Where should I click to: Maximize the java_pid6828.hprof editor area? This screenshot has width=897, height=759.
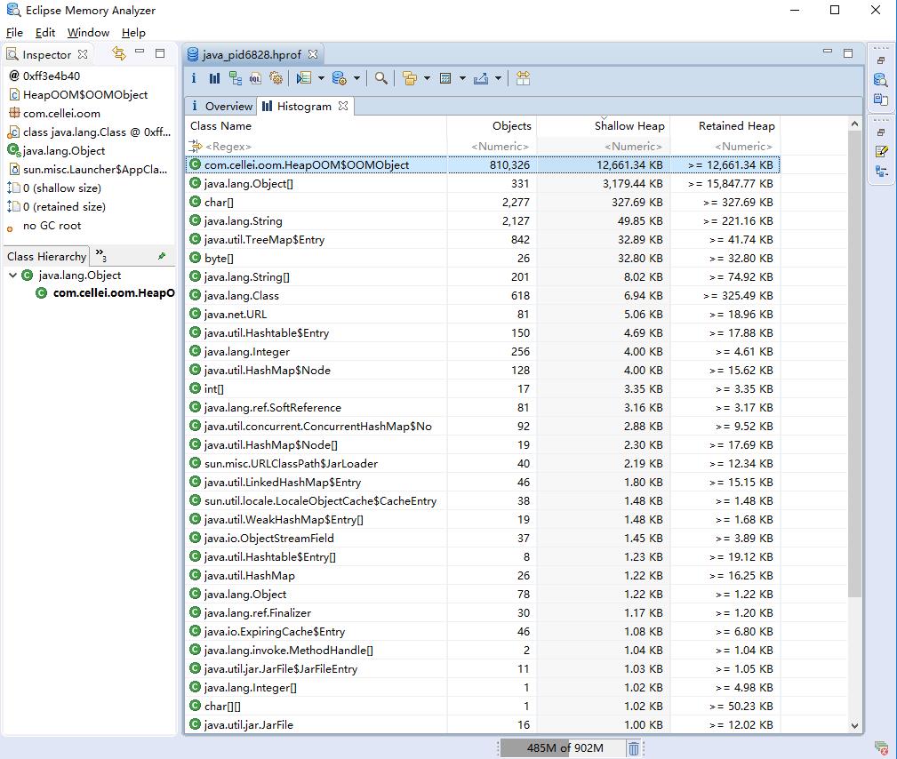point(848,53)
